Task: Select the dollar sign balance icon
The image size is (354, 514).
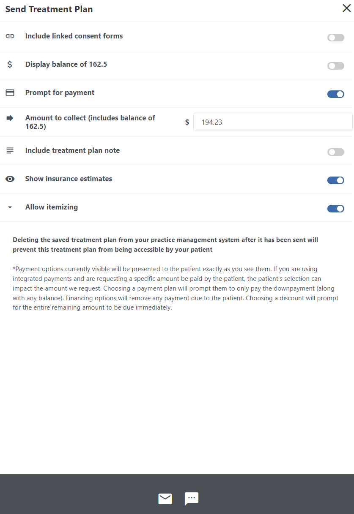Action: pyautogui.click(x=10, y=65)
